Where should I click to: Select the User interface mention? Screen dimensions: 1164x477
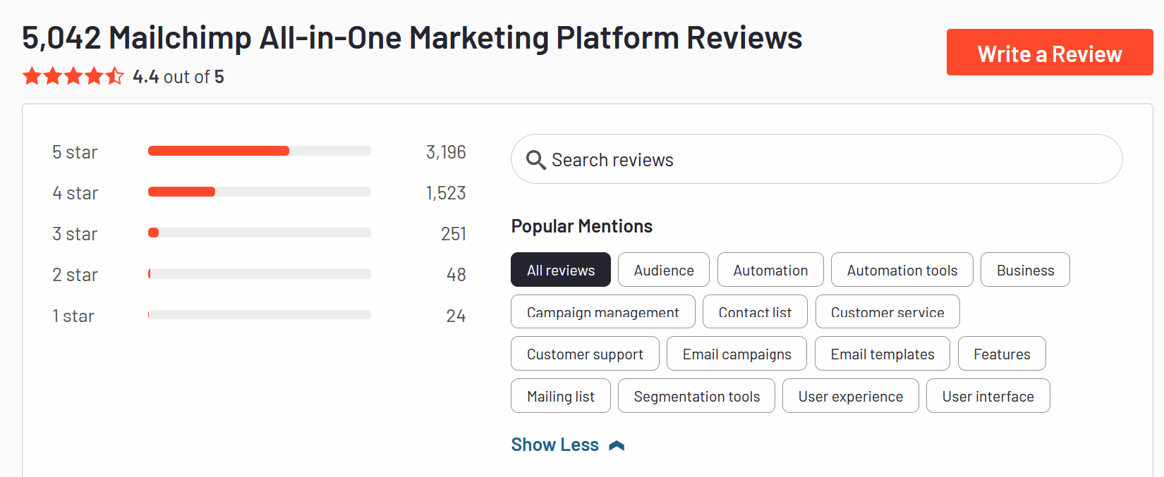click(x=988, y=395)
